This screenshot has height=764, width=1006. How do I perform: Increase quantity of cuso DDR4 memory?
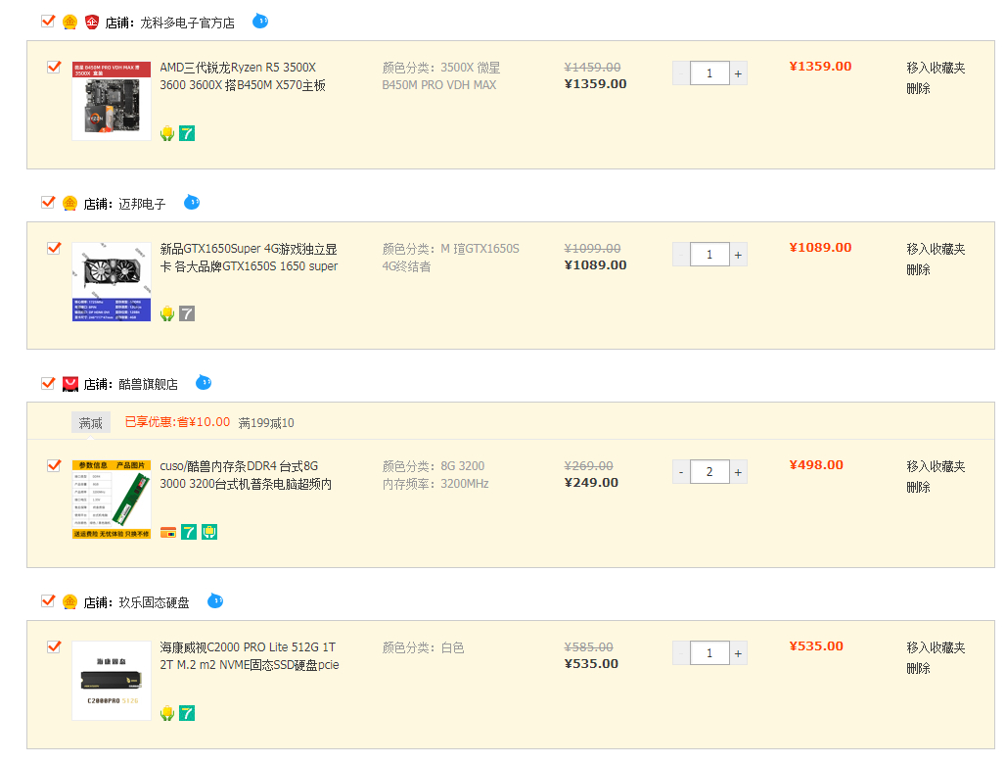point(739,472)
